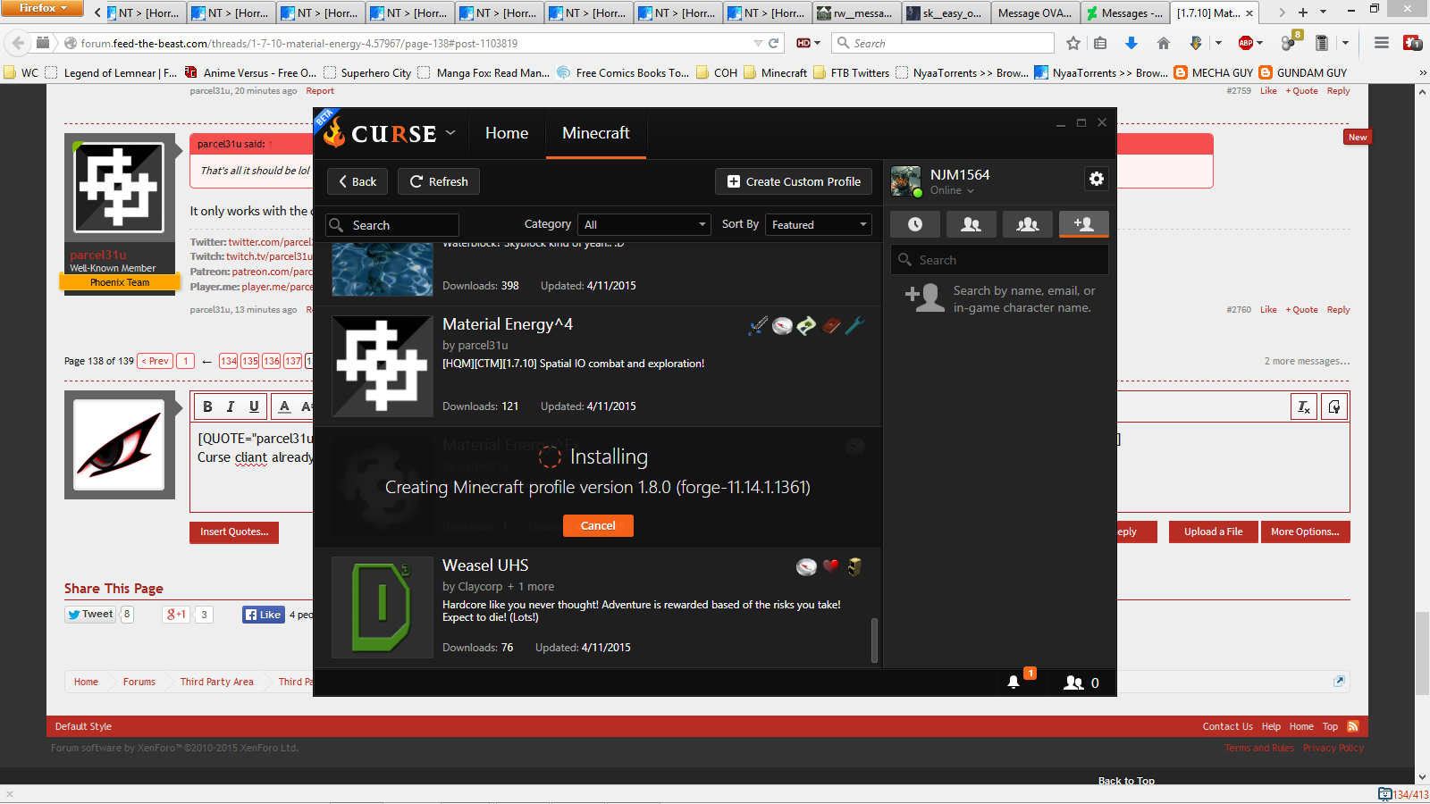Open the Category dropdown showing All
Screen dimensions: 1430x804
(644, 224)
